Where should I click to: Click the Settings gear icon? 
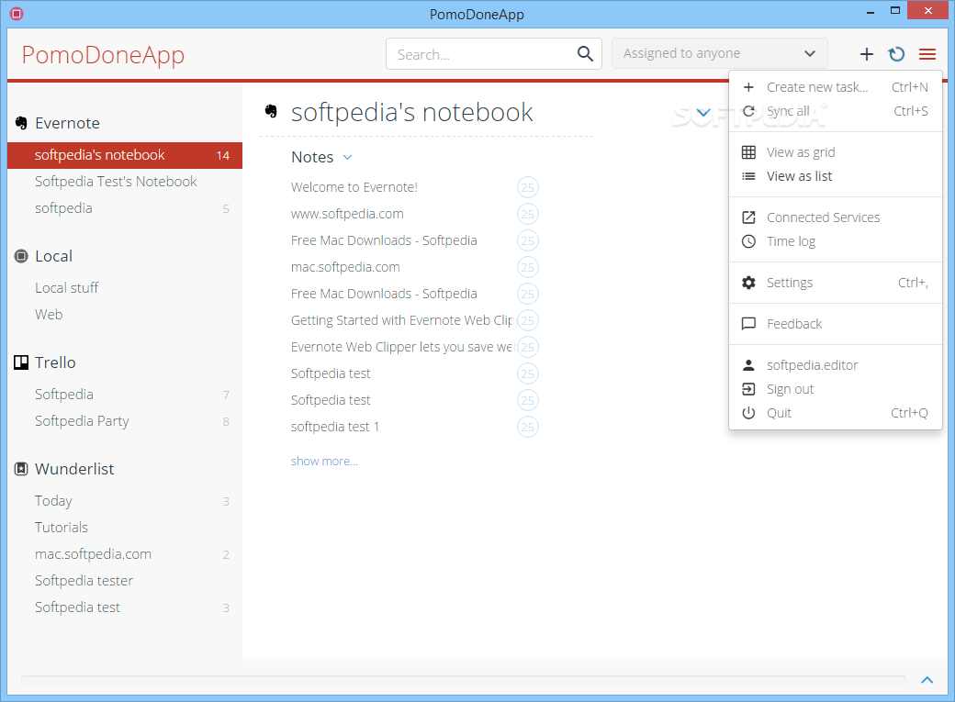pyautogui.click(x=748, y=283)
